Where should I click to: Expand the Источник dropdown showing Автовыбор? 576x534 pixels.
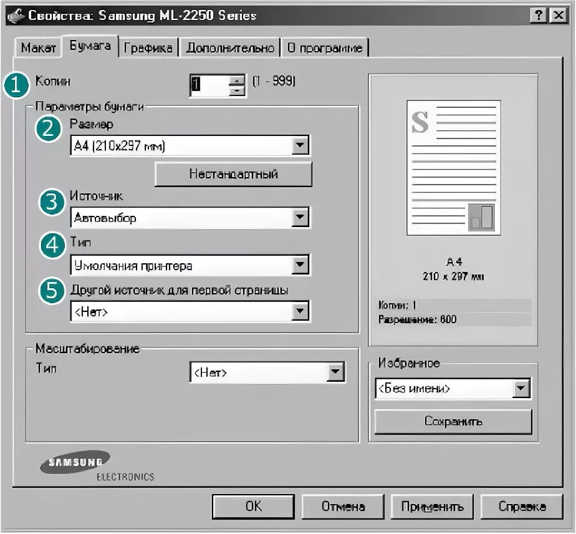190,218
